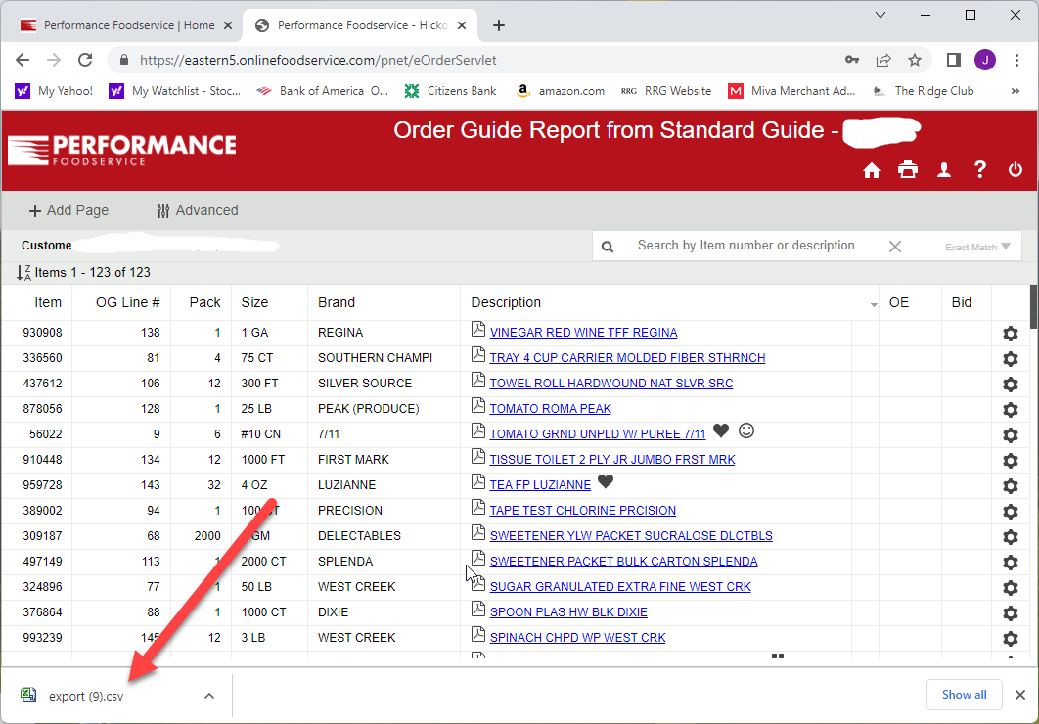Open Advanced options
The image size is (1039, 724).
[x=198, y=210]
